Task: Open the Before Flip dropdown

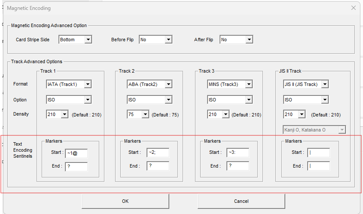Action: pos(156,40)
